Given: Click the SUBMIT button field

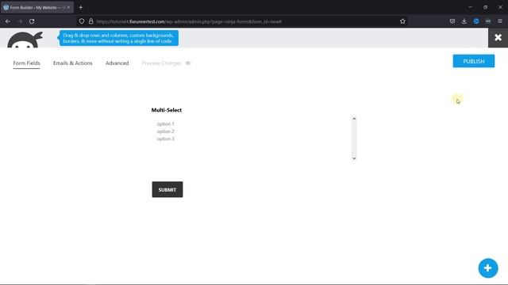Looking at the screenshot, I should click(x=167, y=189).
